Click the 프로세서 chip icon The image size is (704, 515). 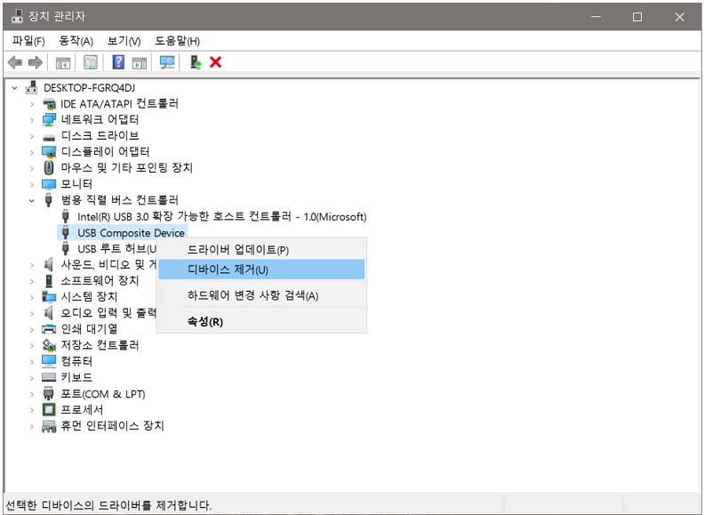[49, 409]
